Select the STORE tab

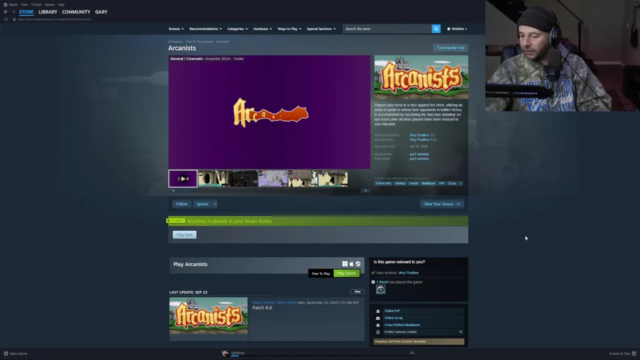[26, 12]
